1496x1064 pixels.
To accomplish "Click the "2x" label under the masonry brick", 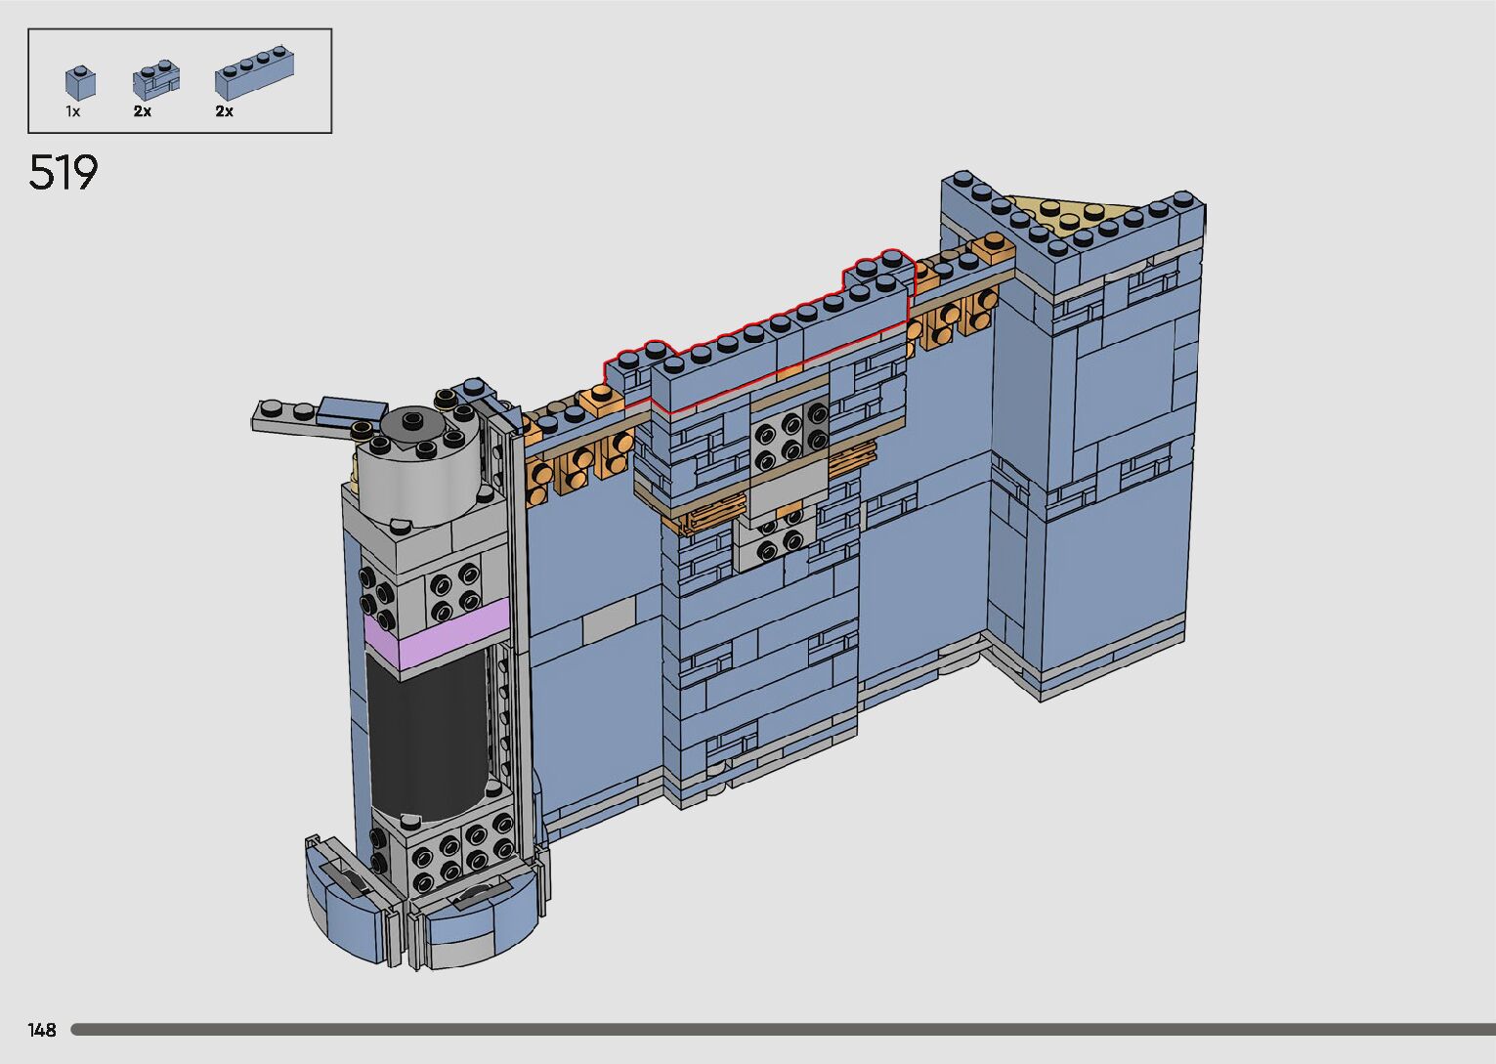I will point(143,111).
